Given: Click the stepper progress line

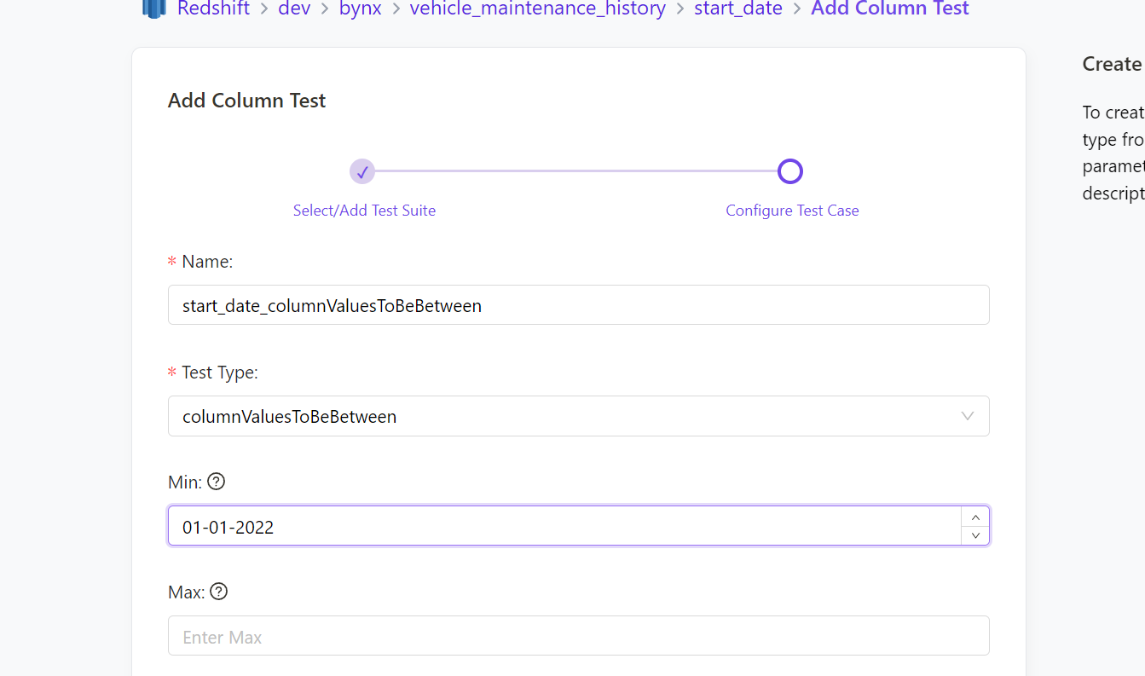Looking at the screenshot, I should 576,171.
